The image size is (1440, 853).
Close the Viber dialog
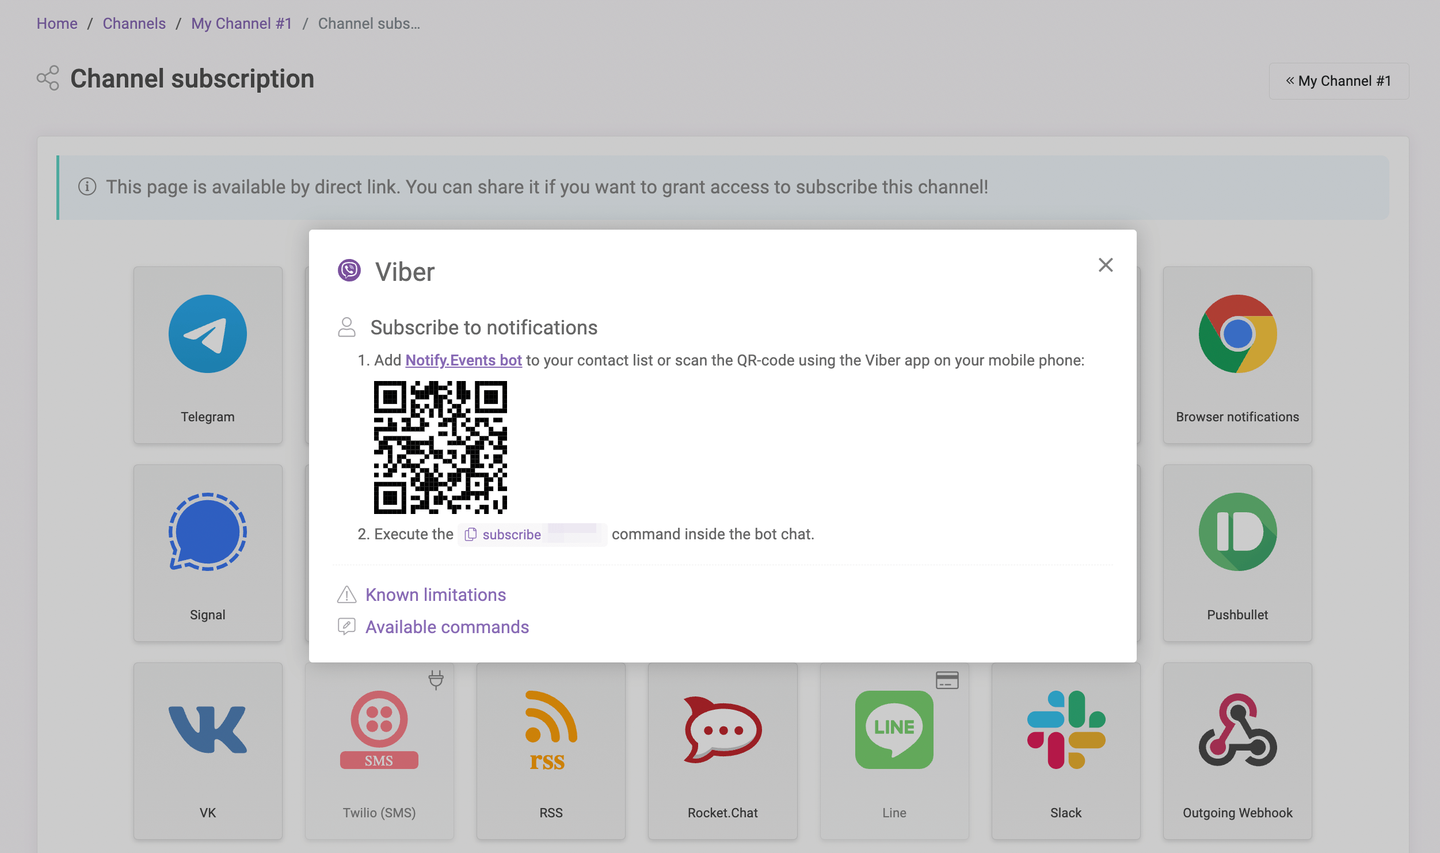[x=1105, y=265]
